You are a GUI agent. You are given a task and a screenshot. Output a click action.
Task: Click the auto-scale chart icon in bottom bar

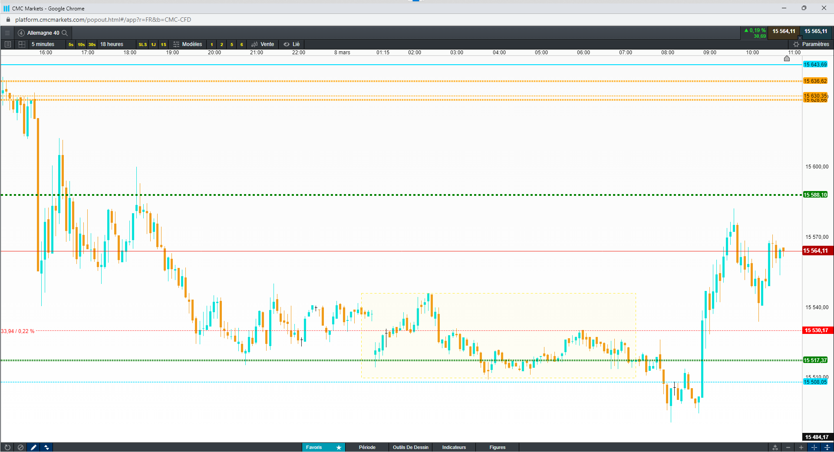[775, 447]
